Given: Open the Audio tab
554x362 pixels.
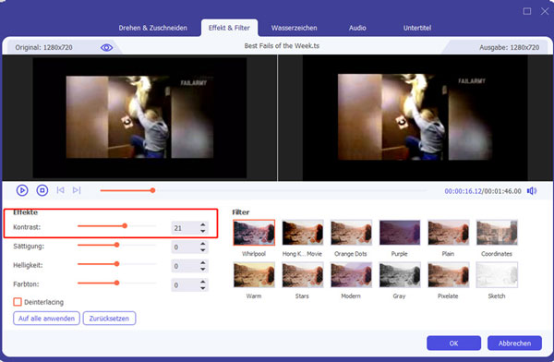Looking at the screenshot, I should coord(357,28).
